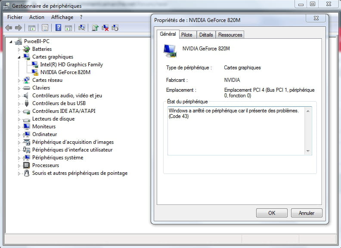Select the PwoeBI-PC computer root node

(37, 41)
